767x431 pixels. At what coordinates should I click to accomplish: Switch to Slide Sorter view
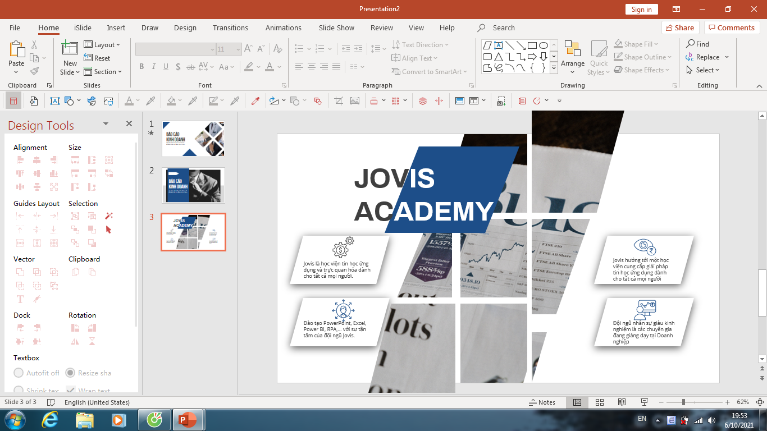pos(599,402)
